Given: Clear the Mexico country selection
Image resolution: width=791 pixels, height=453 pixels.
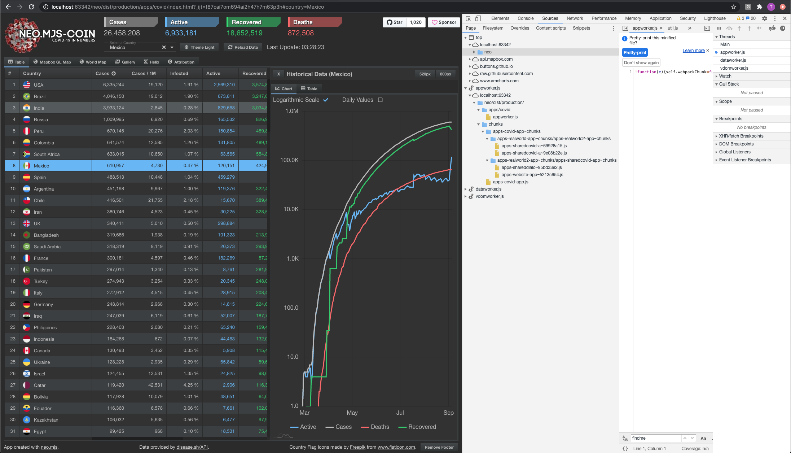Looking at the screenshot, I should point(164,47).
